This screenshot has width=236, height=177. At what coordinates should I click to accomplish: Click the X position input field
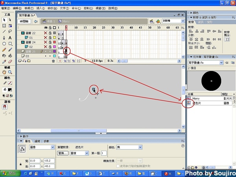click(49, 161)
